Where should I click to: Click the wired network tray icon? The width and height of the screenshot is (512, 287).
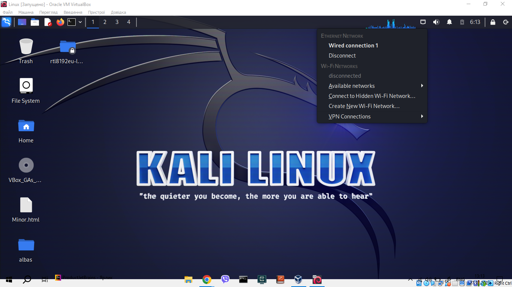pyautogui.click(x=423, y=22)
